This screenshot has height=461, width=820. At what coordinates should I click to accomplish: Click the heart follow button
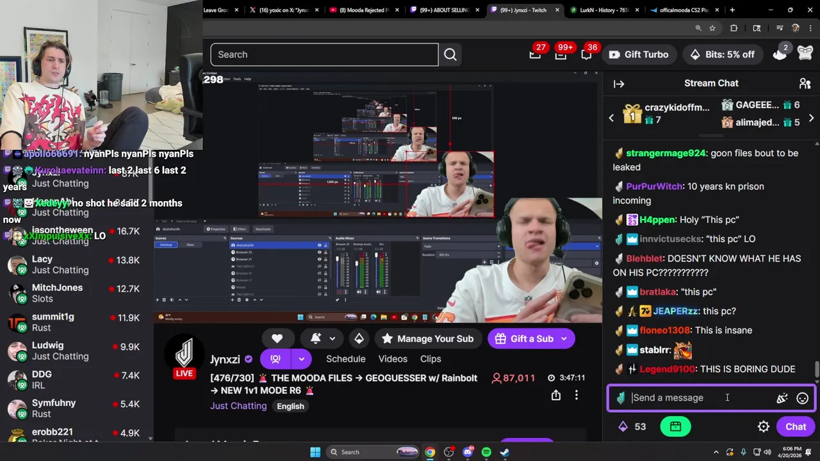click(x=277, y=339)
